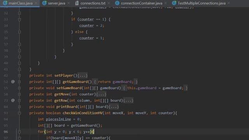The height and width of the screenshot is (140, 249).
Task: Click the 'setPlayer' method name
Action: [x=64, y=75]
